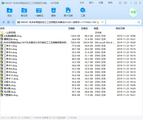Switch to list view mode
The image size is (143, 120).
tap(13, 22)
